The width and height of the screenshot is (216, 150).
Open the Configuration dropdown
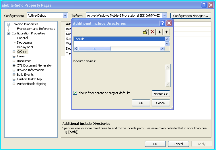[65, 15]
